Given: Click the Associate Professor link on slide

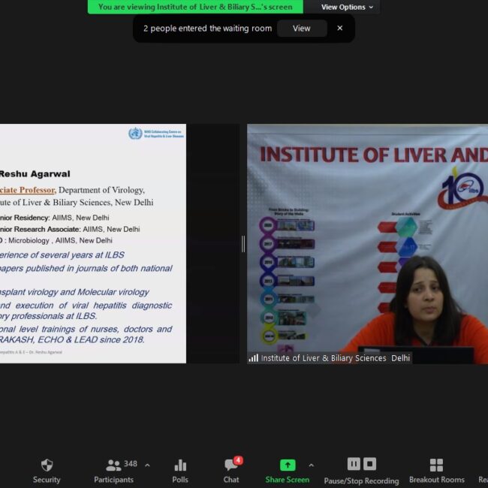Looking at the screenshot, I should (29, 190).
